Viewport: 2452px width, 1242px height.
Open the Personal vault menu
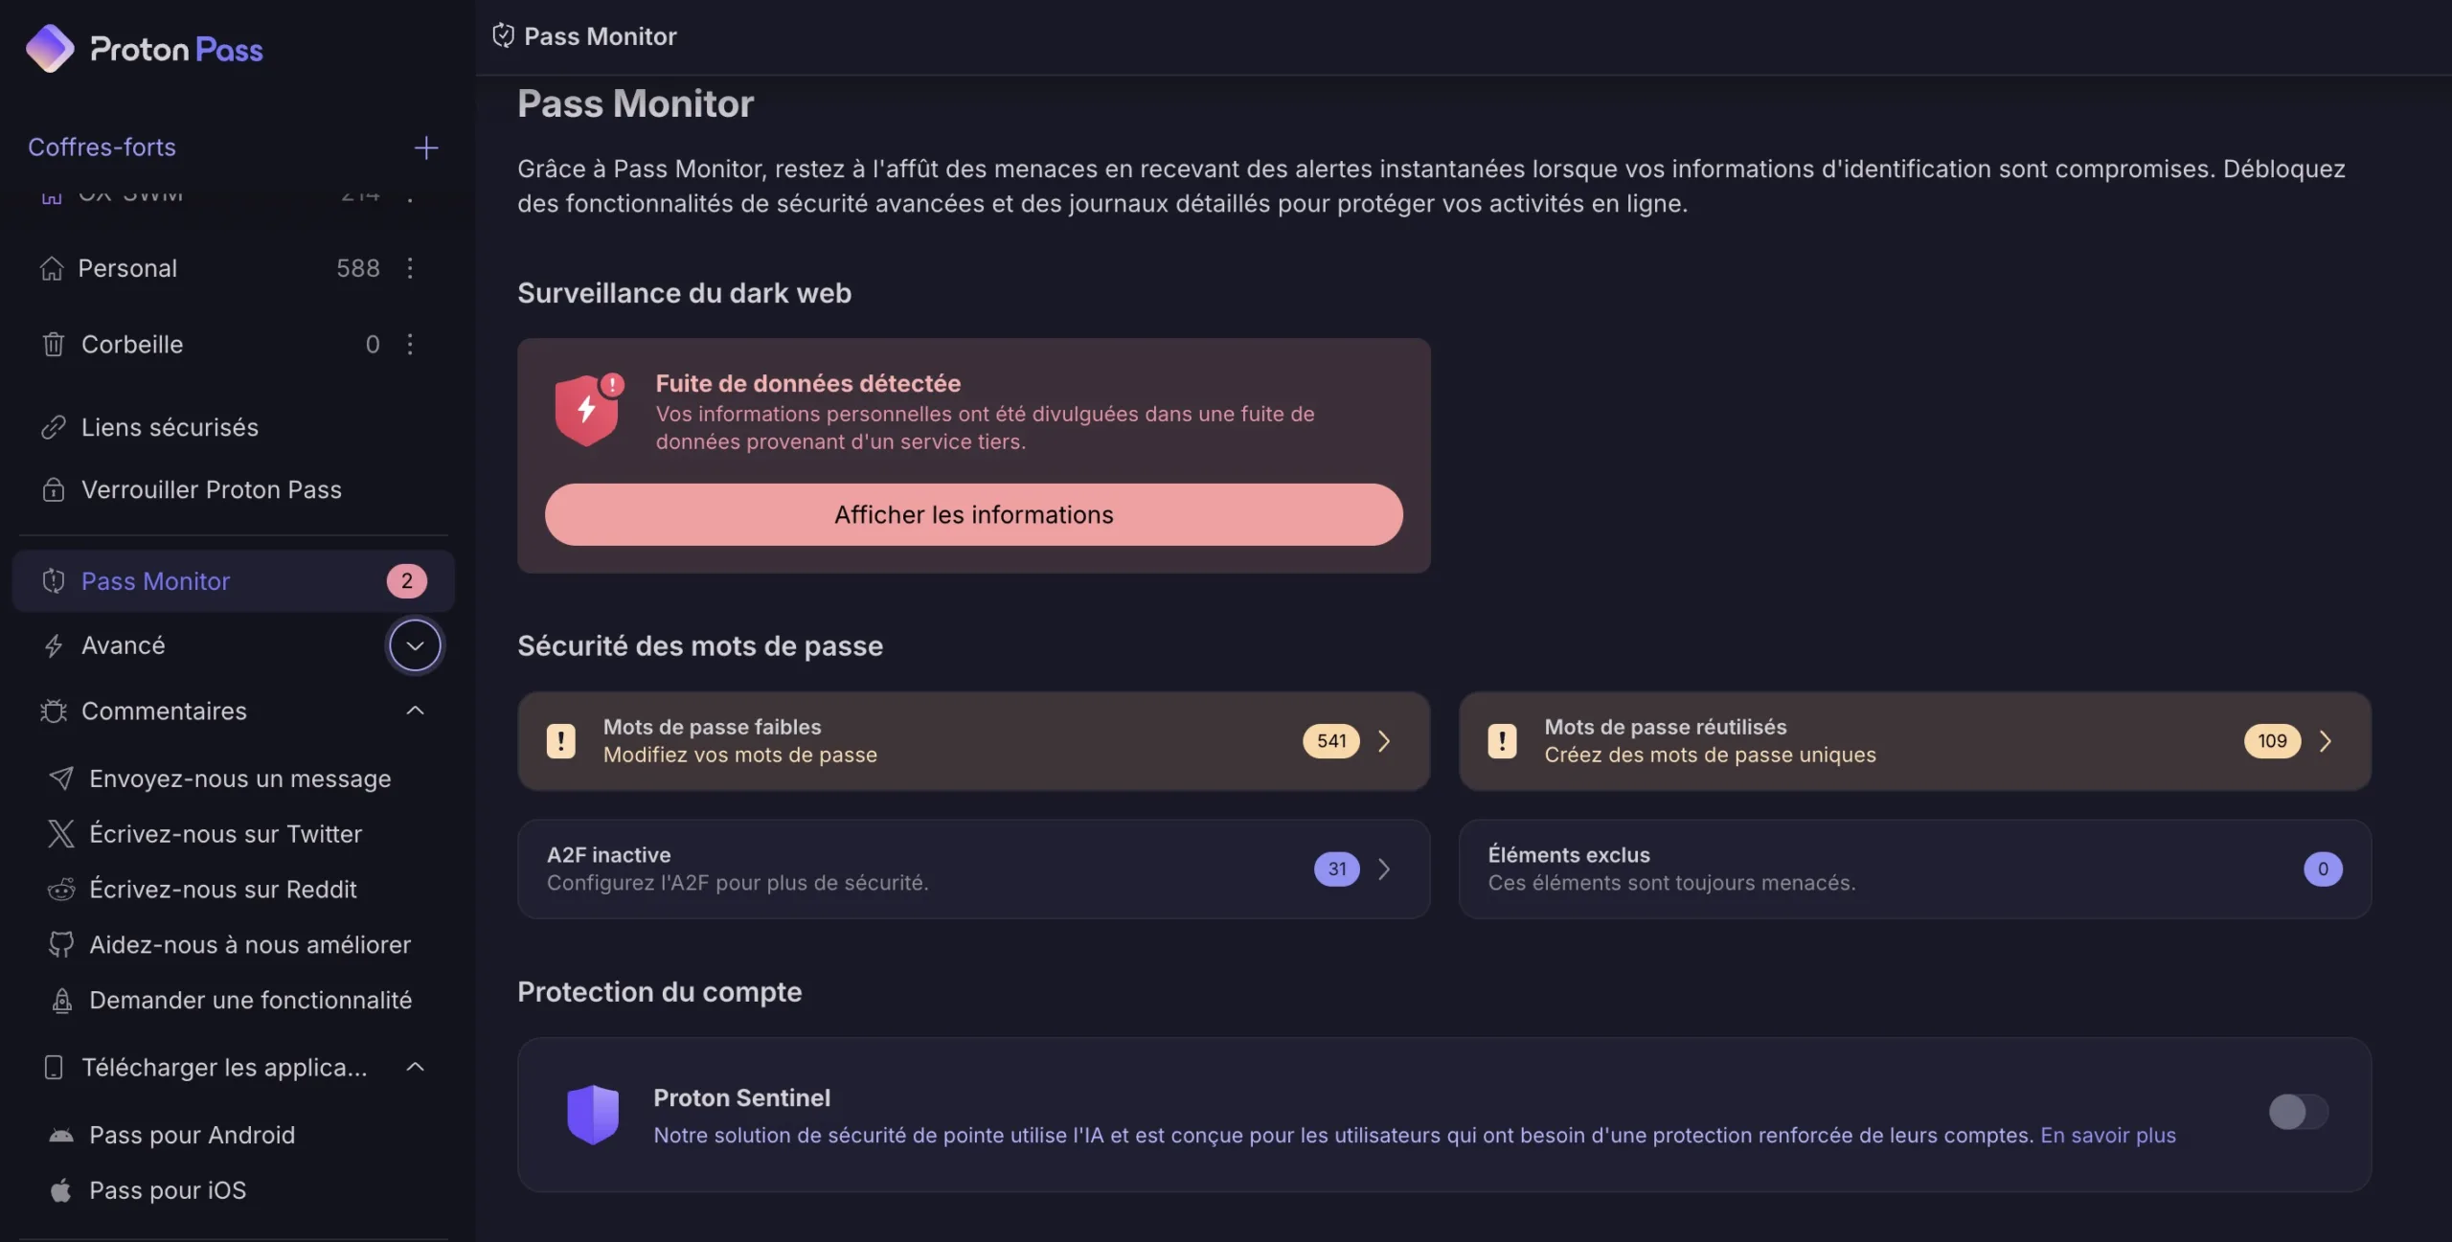pyautogui.click(x=409, y=266)
